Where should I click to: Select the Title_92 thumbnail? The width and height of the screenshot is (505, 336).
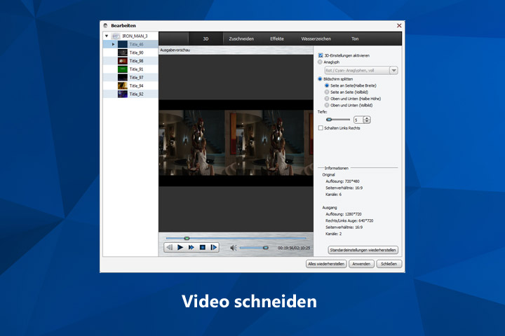(x=123, y=94)
